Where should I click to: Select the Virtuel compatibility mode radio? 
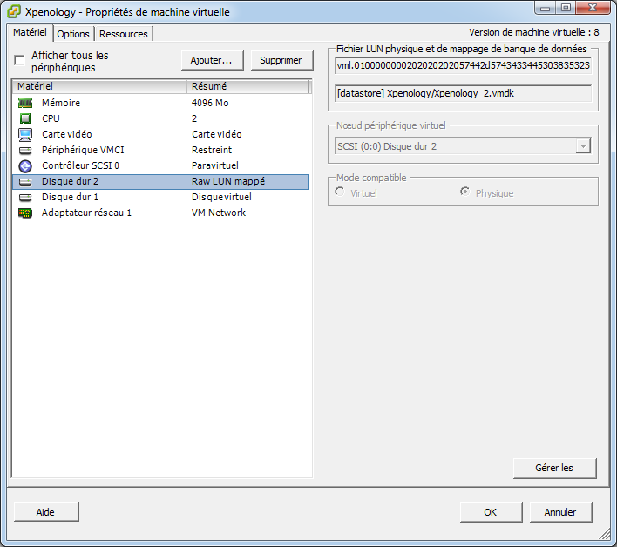click(x=340, y=192)
